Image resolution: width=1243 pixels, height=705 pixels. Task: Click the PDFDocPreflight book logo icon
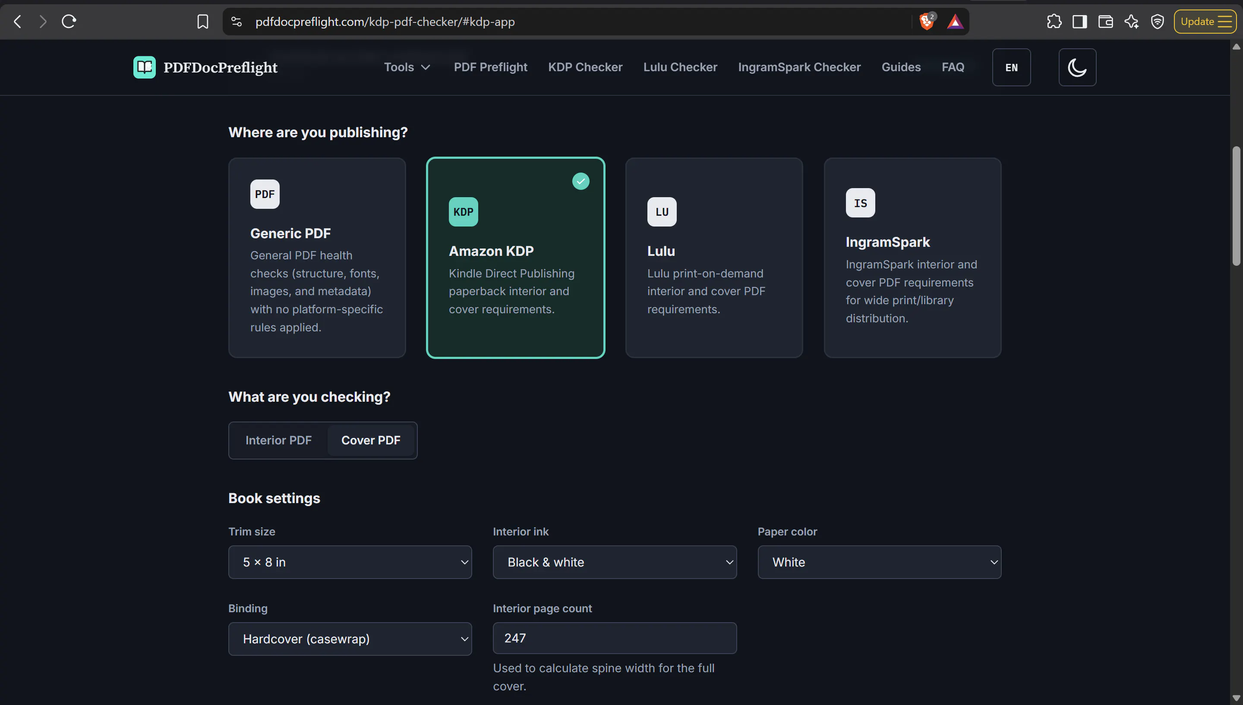(144, 67)
